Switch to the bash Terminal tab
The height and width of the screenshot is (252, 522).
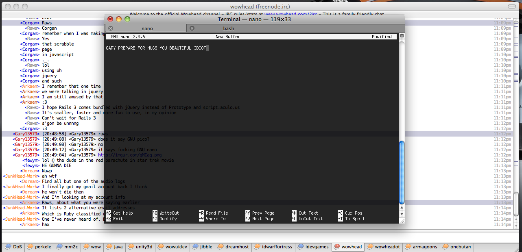(x=228, y=28)
